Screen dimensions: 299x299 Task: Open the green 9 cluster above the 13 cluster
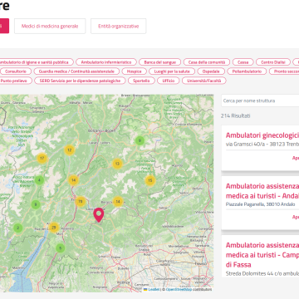140,140
